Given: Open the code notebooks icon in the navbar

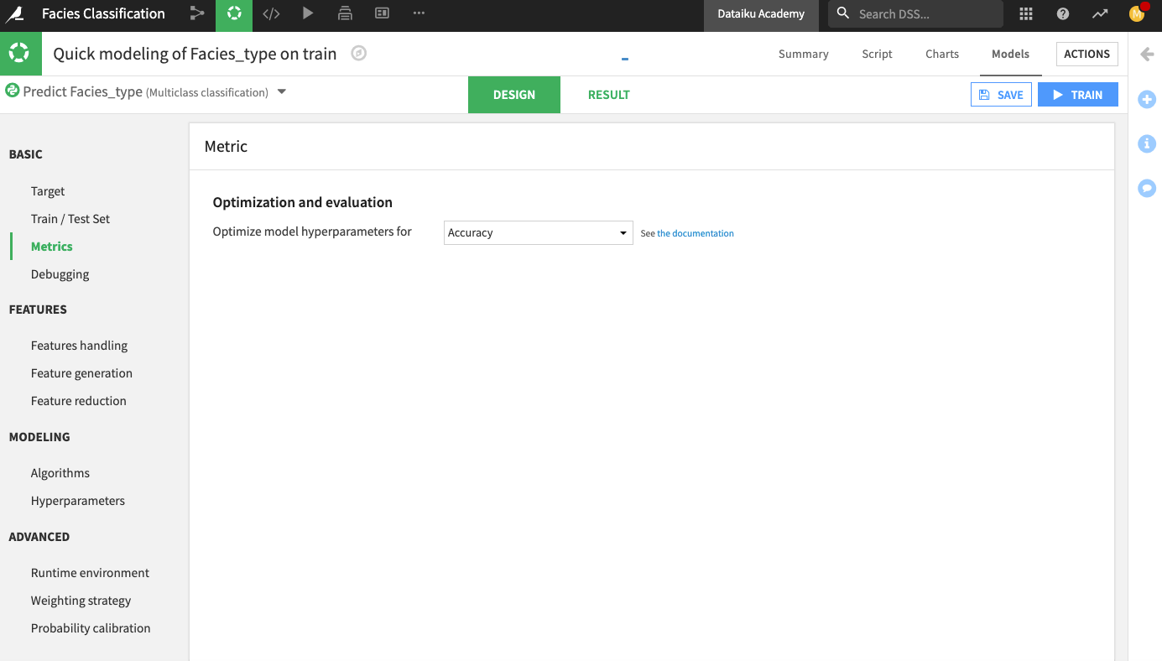Looking at the screenshot, I should click(x=271, y=13).
